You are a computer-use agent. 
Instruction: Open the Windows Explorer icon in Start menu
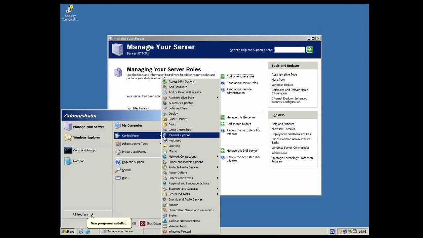click(x=68, y=138)
